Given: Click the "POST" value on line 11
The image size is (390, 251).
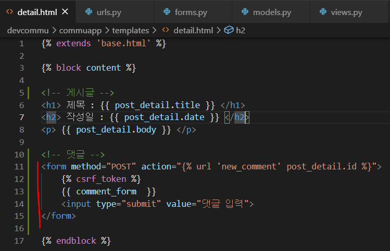Looking at the screenshot, I should [121, 166].
